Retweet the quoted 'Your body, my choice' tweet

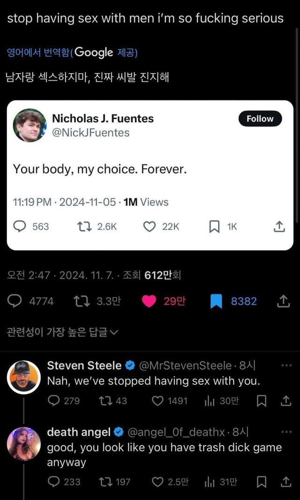[85, 226]
